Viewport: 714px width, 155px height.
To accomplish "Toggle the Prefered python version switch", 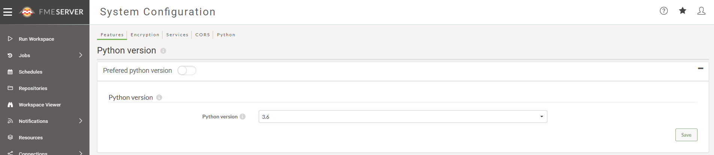I will (187, 71).
